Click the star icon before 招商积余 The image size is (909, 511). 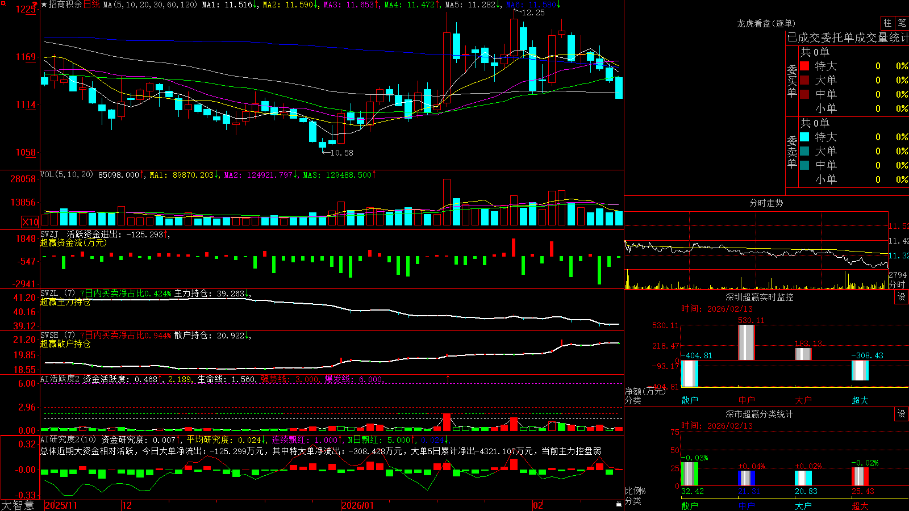tap(44, 5)
